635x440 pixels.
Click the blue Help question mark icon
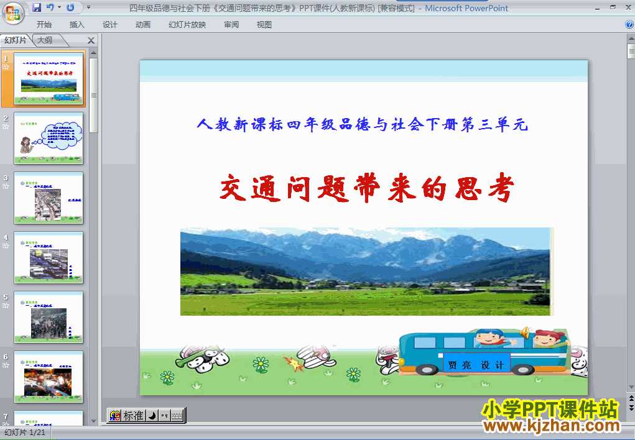click(629, 25)
